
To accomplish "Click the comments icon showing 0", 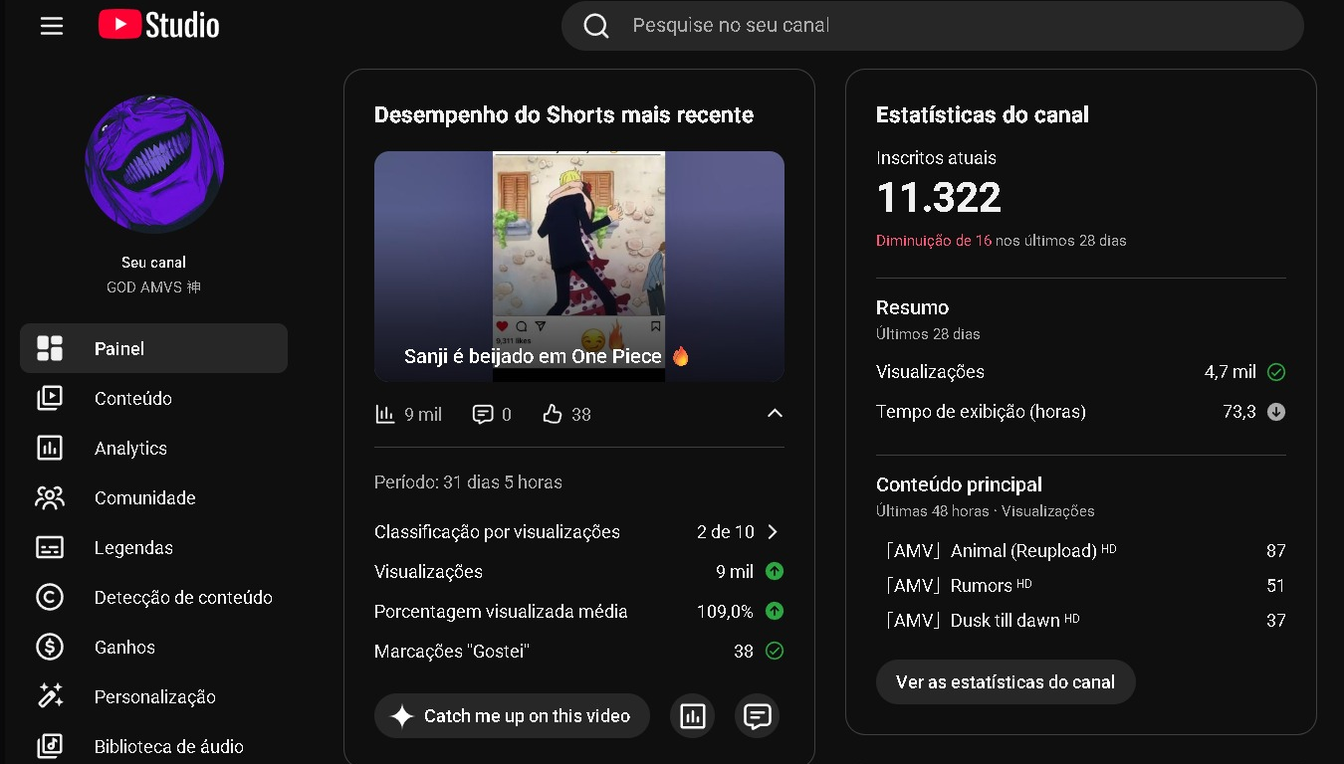I will 483,414.
